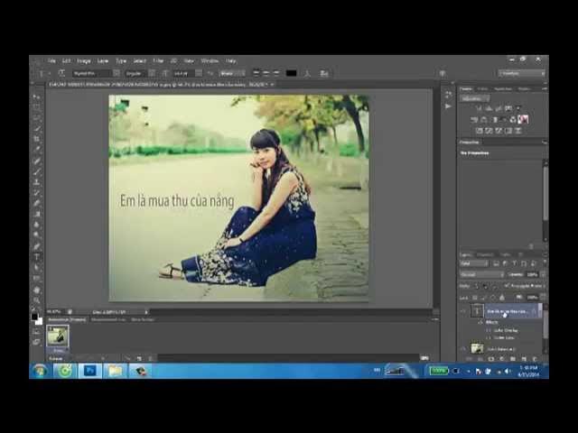The width and height of the screenshot is (578, 433).
Task: Click the background color swatch
Action: tap(39, 321)
